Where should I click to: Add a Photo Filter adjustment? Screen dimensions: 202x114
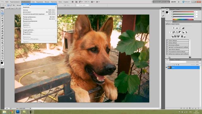(183, 32)
